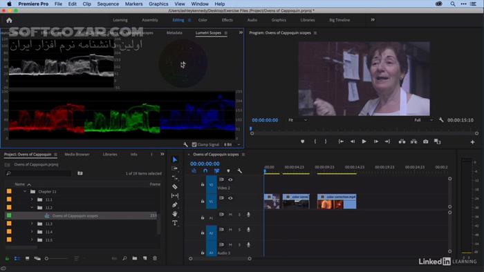Select the Type tool

175,223
